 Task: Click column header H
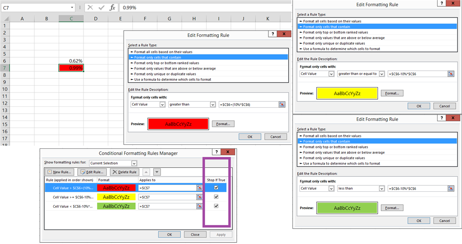[194, 18]
